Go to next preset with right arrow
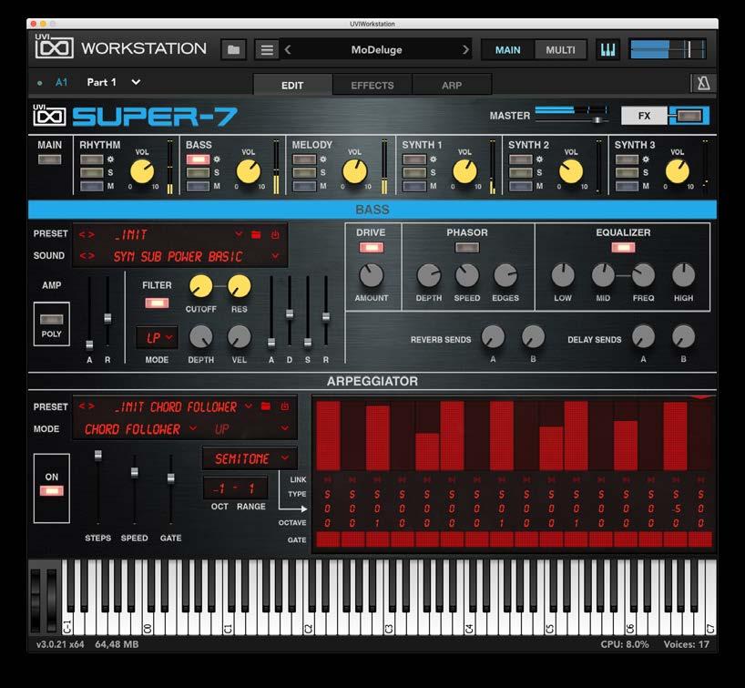This screenshot has width=745, height=688. [465, 49]
